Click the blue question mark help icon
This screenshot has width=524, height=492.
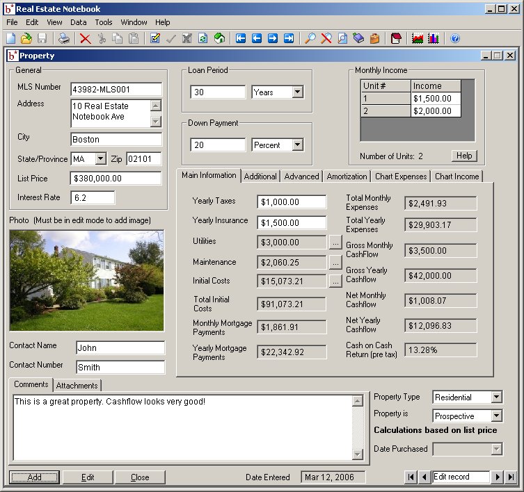pyautogui.click(x=456, y=39)
